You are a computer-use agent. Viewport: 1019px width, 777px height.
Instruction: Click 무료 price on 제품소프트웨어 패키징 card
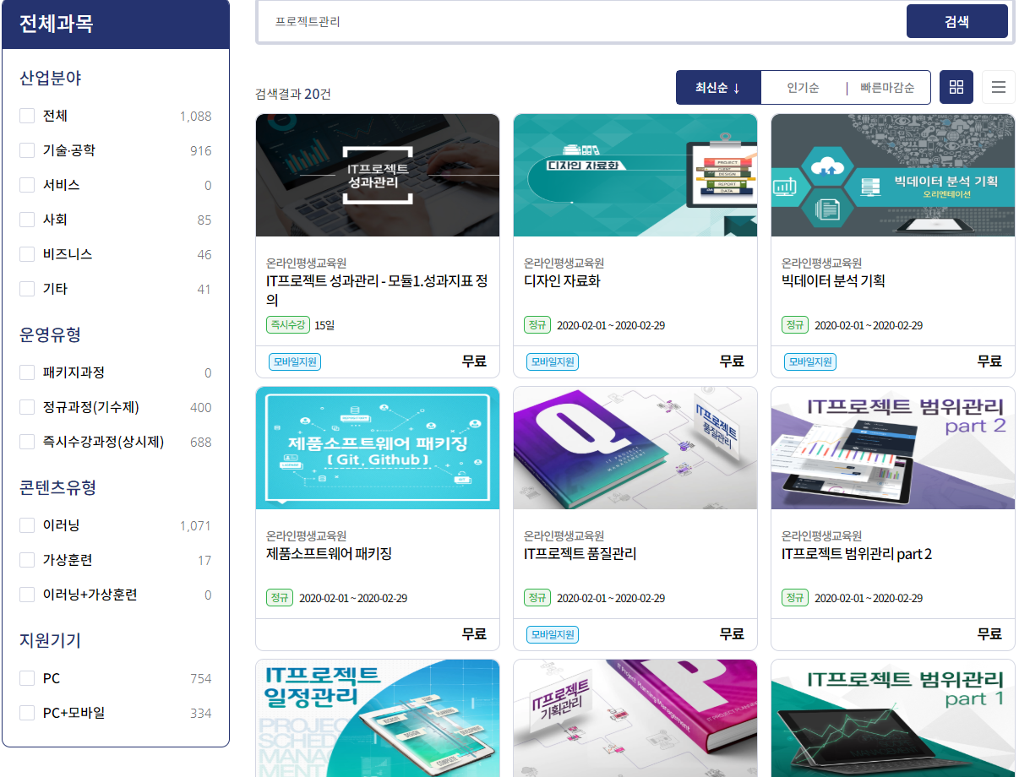pyautogui.click(x=474, y=634)
